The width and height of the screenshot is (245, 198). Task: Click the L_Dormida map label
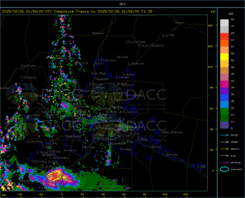170,155
